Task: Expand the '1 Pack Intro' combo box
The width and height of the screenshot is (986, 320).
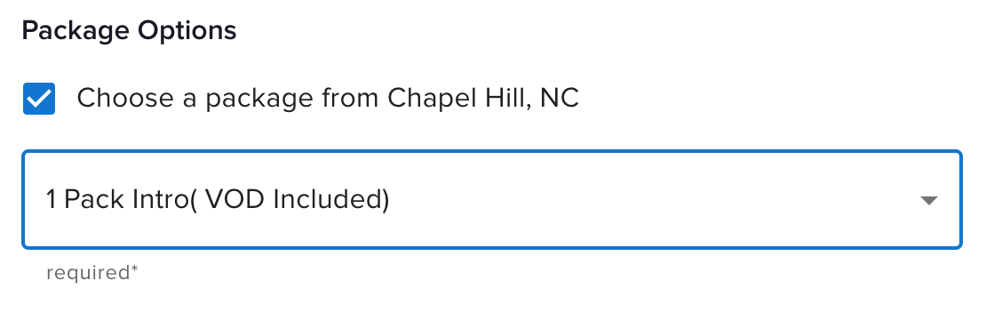Action: pos(492,200)
